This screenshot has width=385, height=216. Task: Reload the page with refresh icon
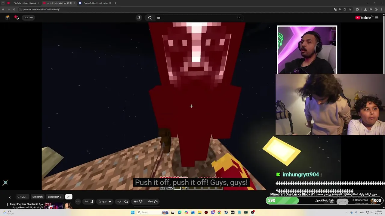14,9
